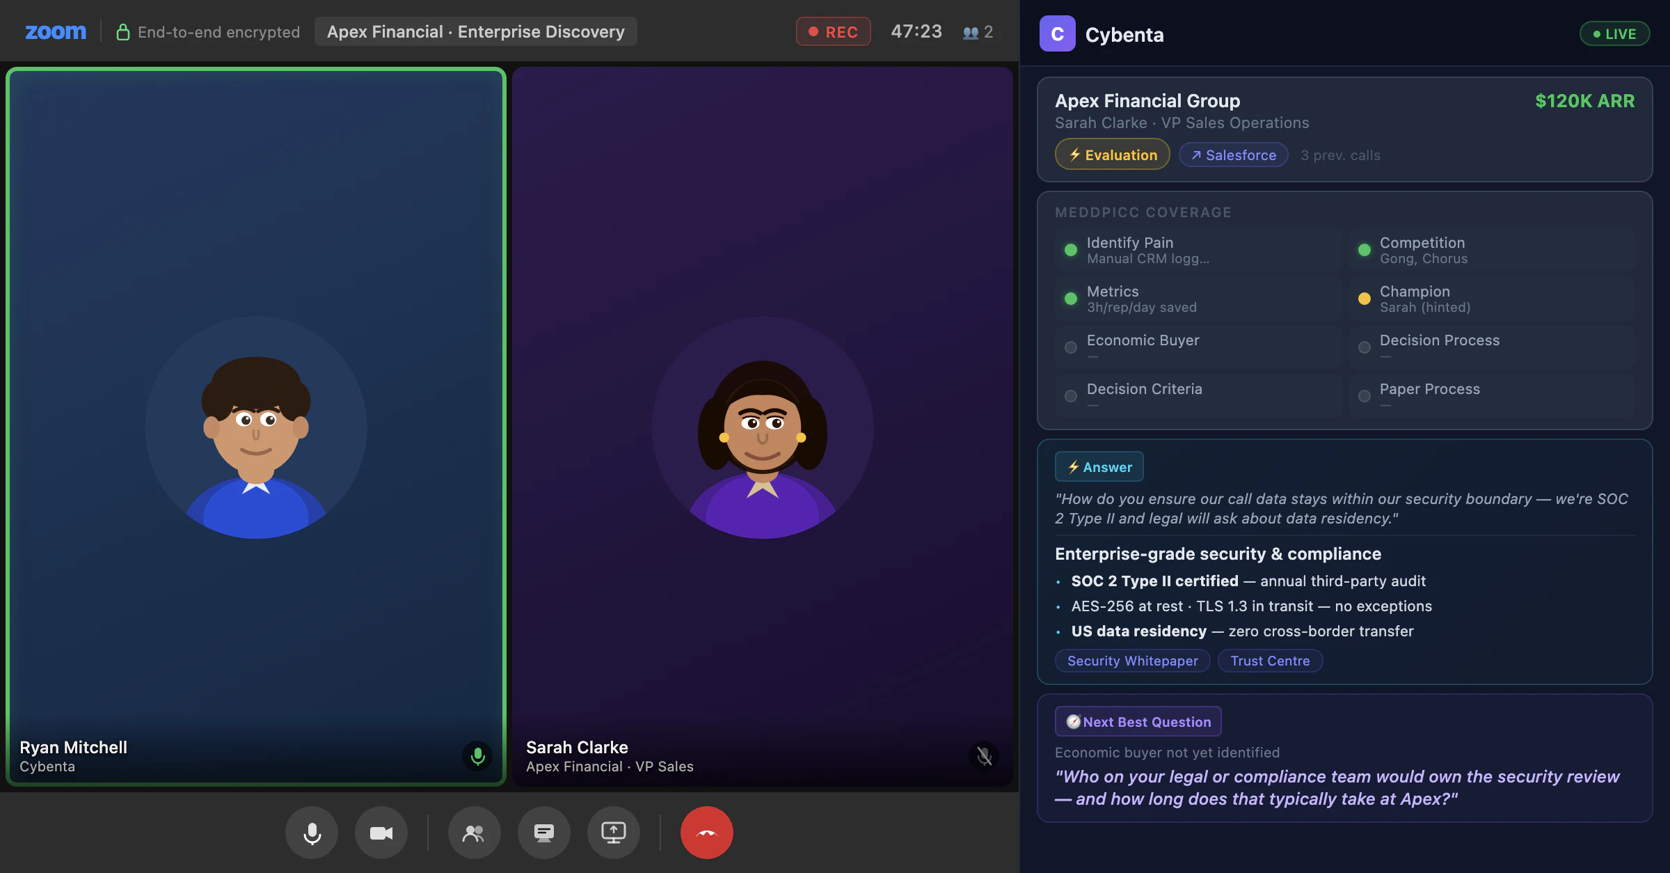Image resolution: width=1670 pixels, height=873 pixels.
Task: Open the Security Whitepaper link
Action: pos(1132,661)
